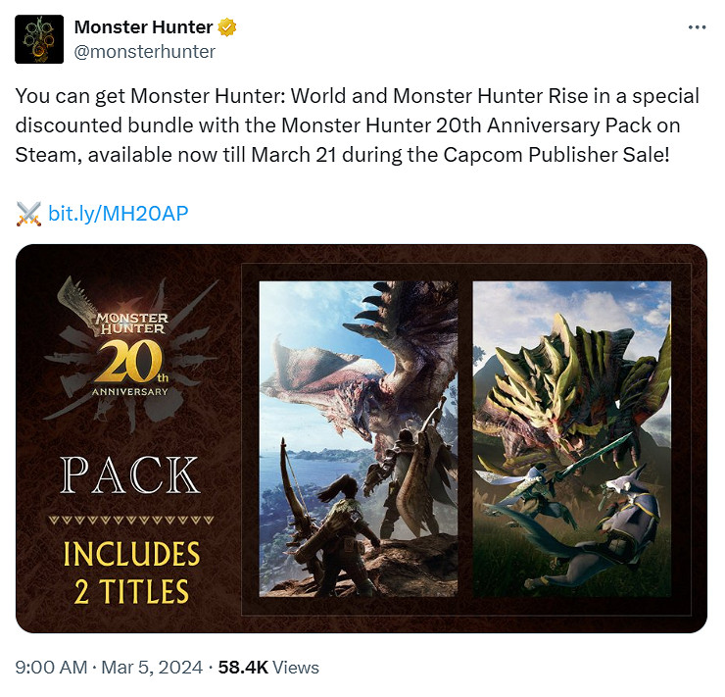Click the Mar 5, 2024 date
Image resolution: width=725 pixels, height=697 pixels.
(x=152, y=668)
